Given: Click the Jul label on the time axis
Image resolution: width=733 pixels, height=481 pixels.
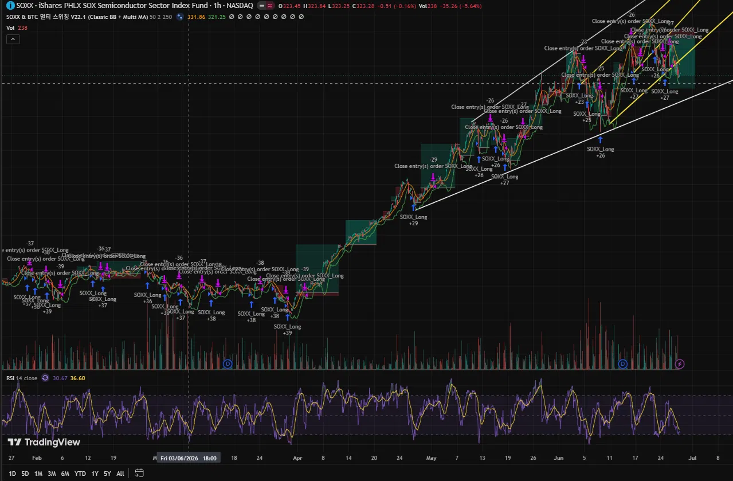Looking at the screenshot, I should [x=692, y=459].
